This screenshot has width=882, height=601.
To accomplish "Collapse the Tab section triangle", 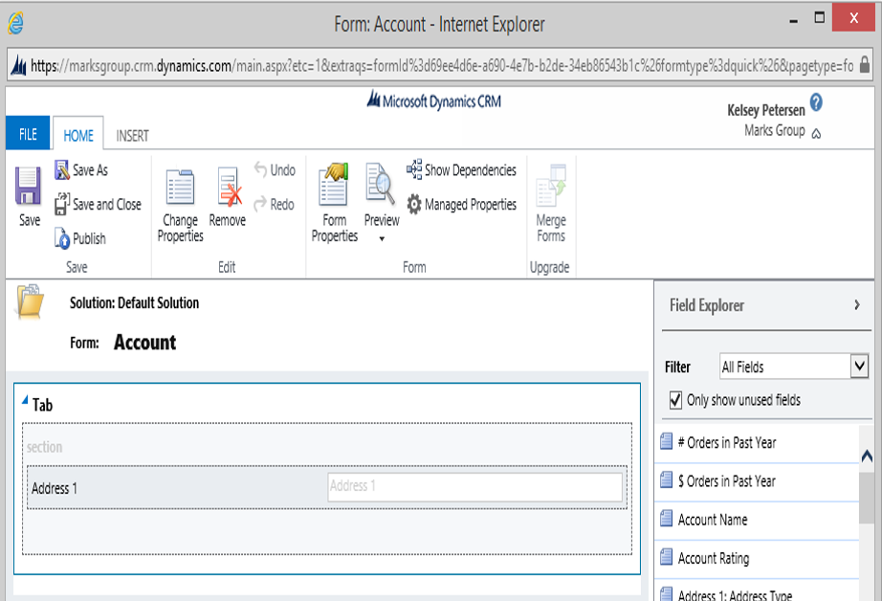I will pyautogui.click(x=25, y=400).
